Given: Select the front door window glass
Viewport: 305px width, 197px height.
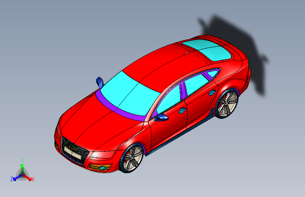Looking at the screenshot, I should click(169, 100).
